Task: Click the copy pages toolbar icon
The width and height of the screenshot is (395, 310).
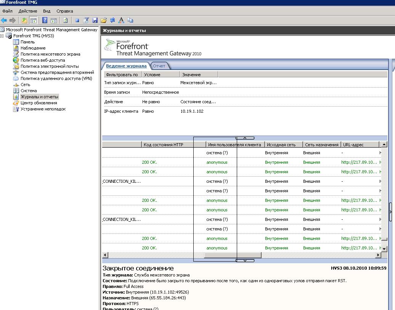Action: point(130,20)
